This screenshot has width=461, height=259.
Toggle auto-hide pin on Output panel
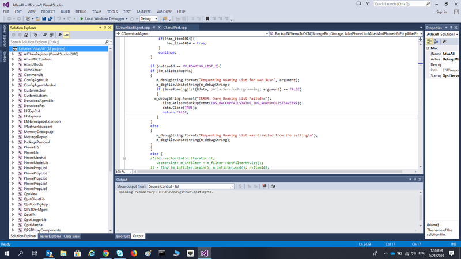click(415, 180)
